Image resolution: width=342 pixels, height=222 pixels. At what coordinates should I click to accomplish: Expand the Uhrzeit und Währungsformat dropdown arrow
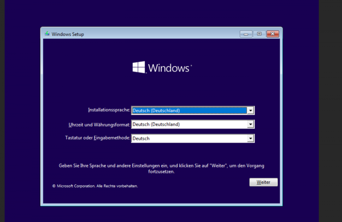(x=250, y=124)
